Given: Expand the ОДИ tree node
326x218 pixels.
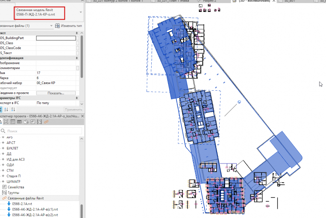Looking at the screenshot, I should pyautogui.click(x=3, y=165).
